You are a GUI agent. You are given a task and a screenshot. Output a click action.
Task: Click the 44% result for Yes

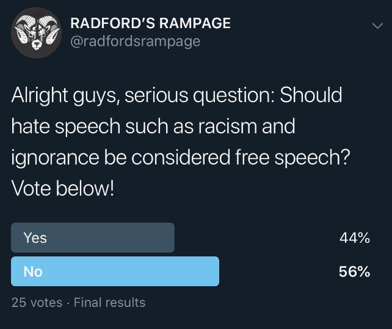pyautogui.click(x=355, y=238)
